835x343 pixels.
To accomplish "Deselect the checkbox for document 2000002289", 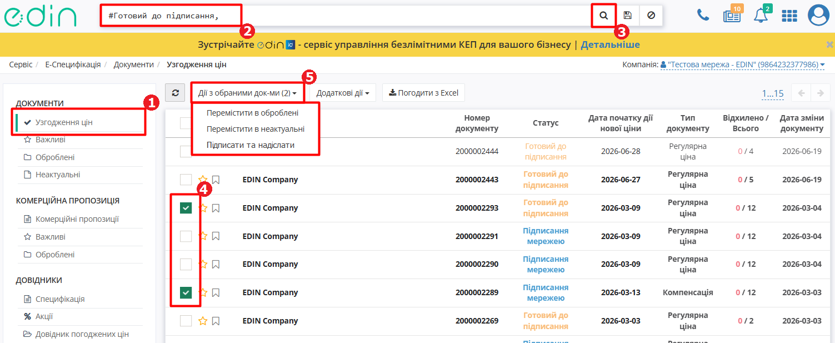I will (186, 292).
